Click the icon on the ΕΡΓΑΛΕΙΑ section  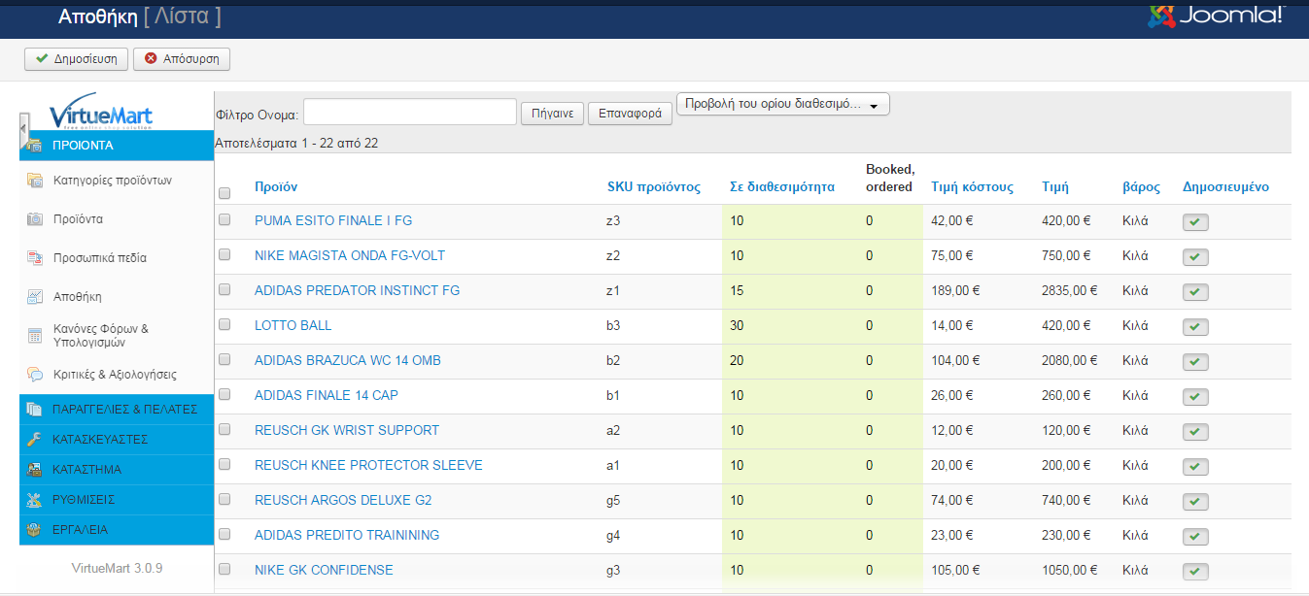click(34, 530)
